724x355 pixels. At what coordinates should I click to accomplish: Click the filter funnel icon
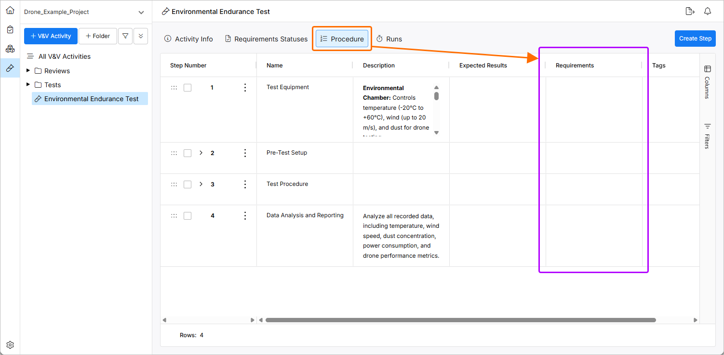pyautogui.click(x=125, y=36)
